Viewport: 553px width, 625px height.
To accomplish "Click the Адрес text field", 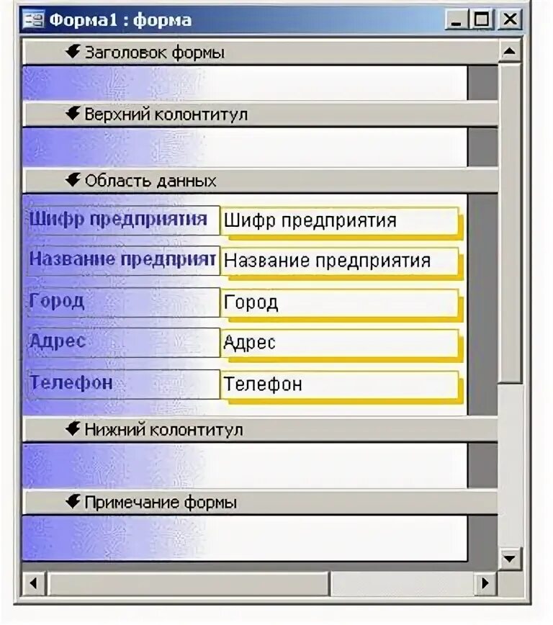I will [339, 343].
